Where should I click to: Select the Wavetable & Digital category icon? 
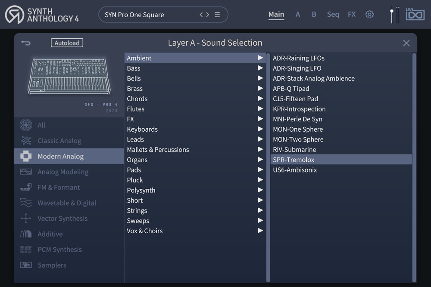pos(26,203)
